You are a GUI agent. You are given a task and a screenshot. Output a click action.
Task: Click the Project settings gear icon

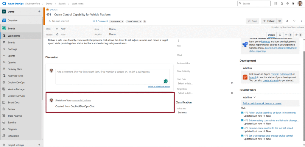click(4, 145)
